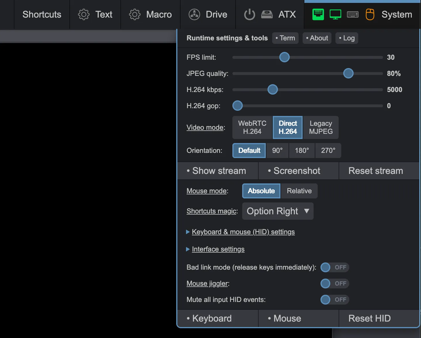The image size is (421, 338).
Task: Click the keyboard status icon in header
Action: coord(353,14)
